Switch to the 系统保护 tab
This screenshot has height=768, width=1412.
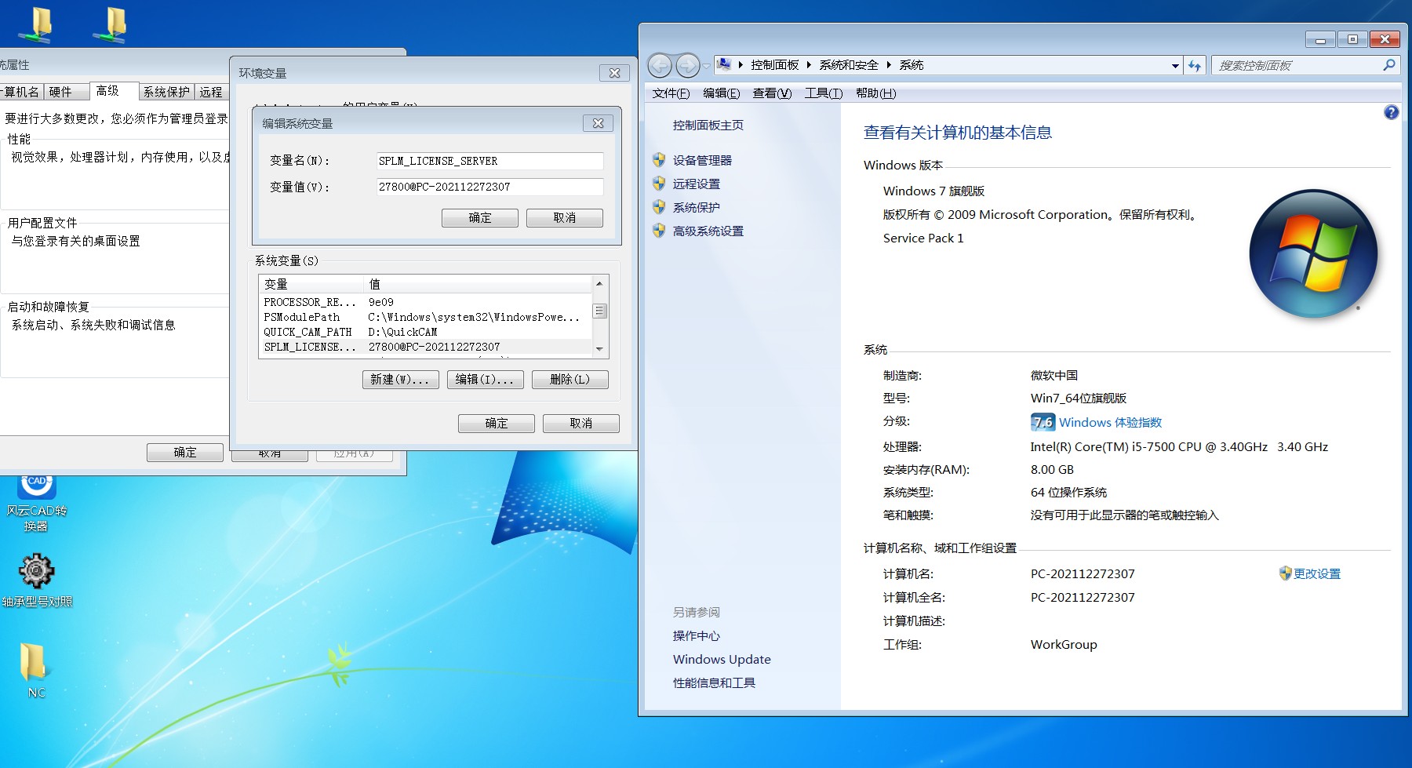[166, 92]
